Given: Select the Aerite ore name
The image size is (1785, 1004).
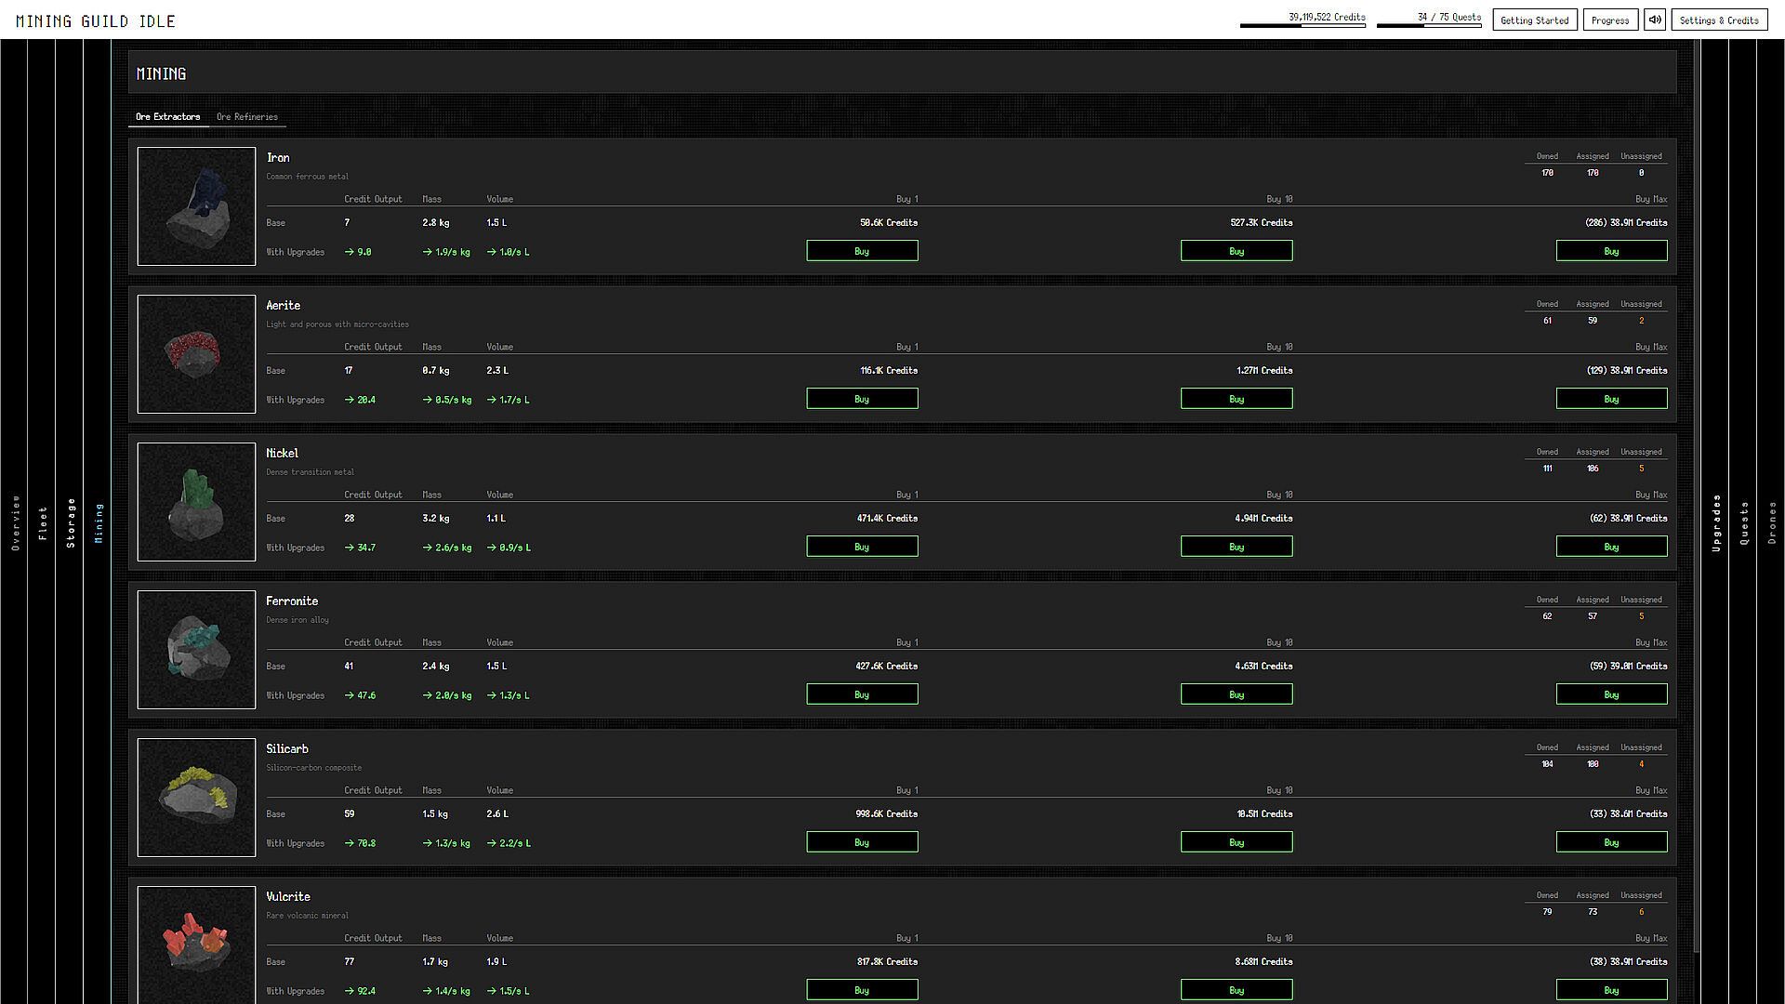Looking at the screenshot, I should [284, 306].
